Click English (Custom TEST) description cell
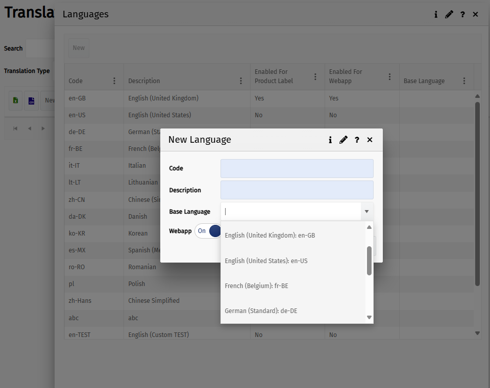This screenshot has height=388, width=490. point(187,333)
